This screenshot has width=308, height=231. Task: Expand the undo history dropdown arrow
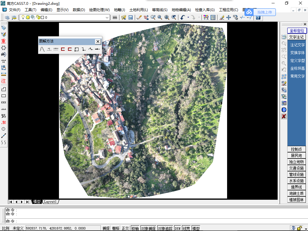pos(188,17)
